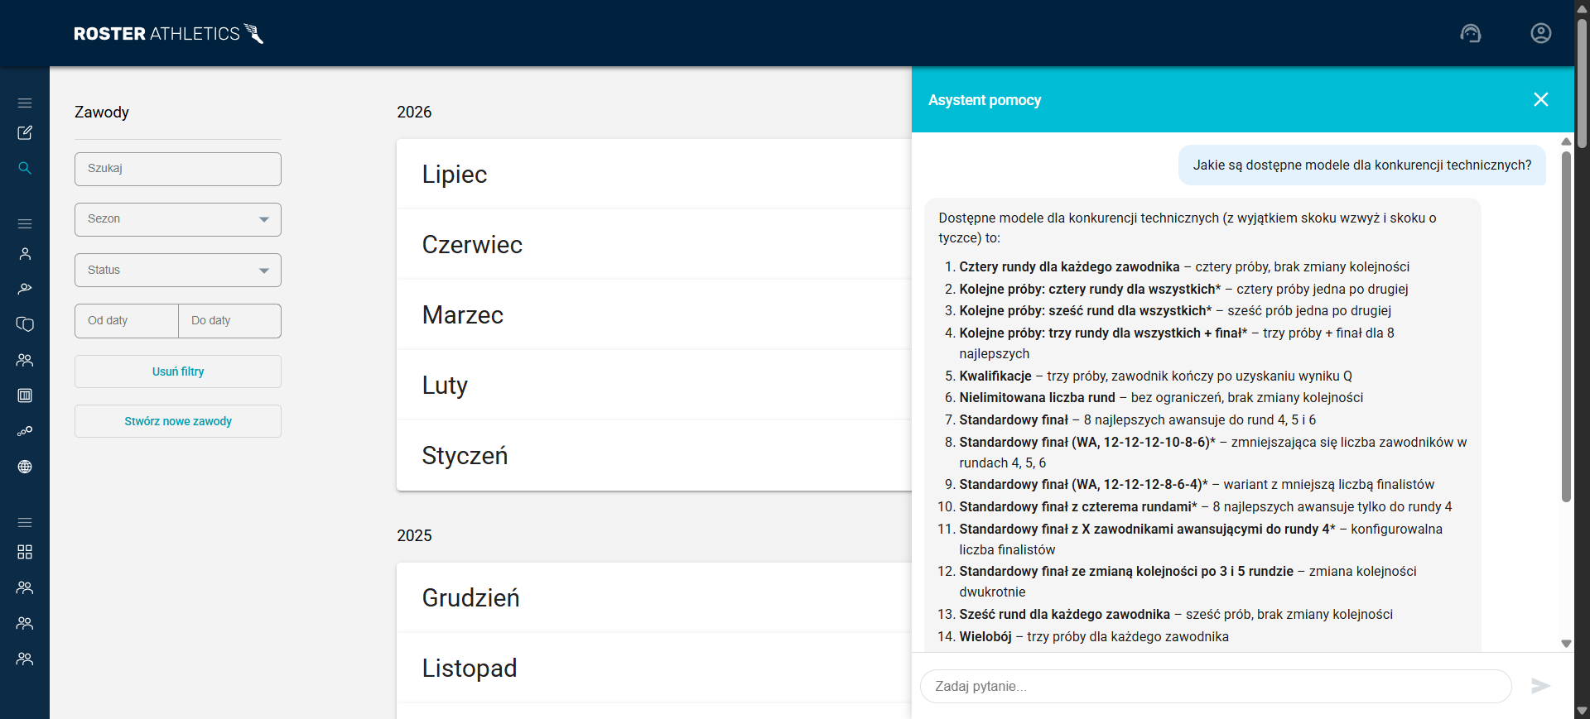The height and width of the screenshot is (719, 1590).
Task: Open the Luty month row
Action: (654, 386)
